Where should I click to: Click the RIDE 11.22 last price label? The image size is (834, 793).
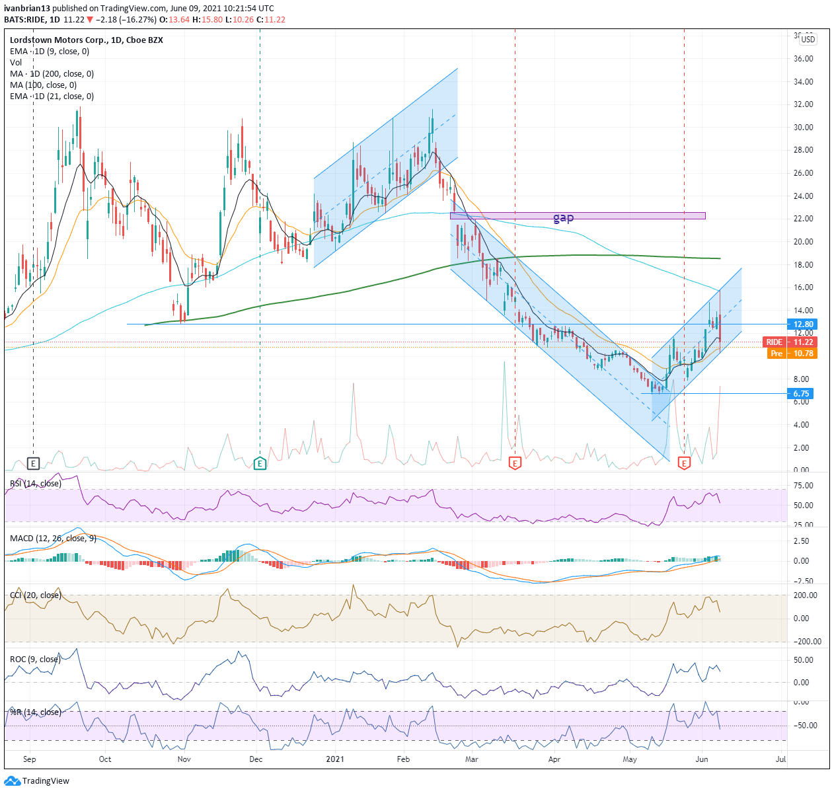point(790,342)
